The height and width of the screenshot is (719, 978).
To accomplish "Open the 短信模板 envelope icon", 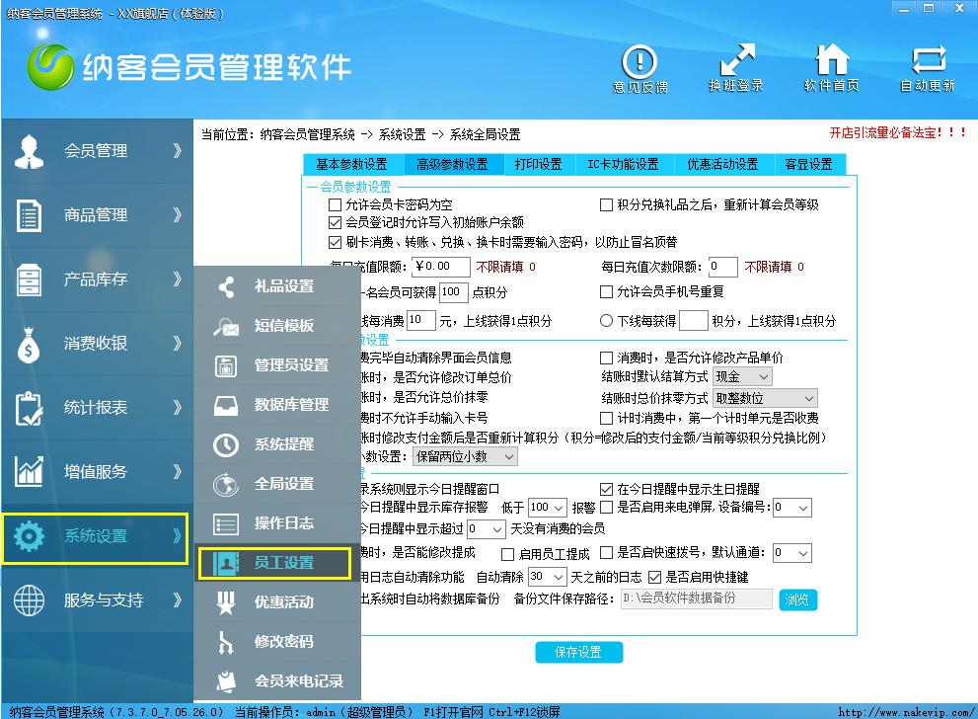I will [227, 326].
